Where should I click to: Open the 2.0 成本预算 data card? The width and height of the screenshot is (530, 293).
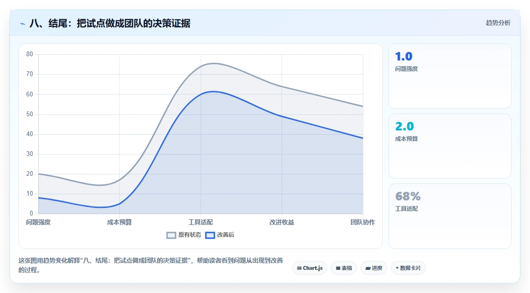(x=450, y=146)
